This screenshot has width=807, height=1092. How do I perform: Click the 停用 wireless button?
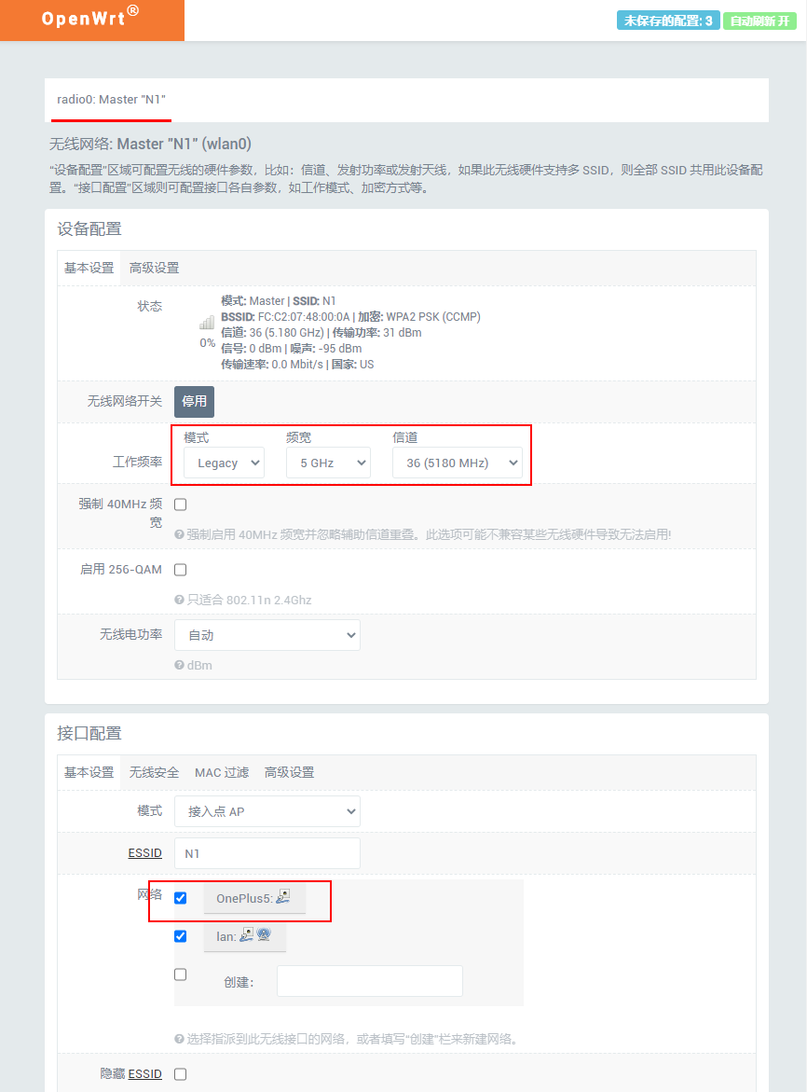point(194,401)
